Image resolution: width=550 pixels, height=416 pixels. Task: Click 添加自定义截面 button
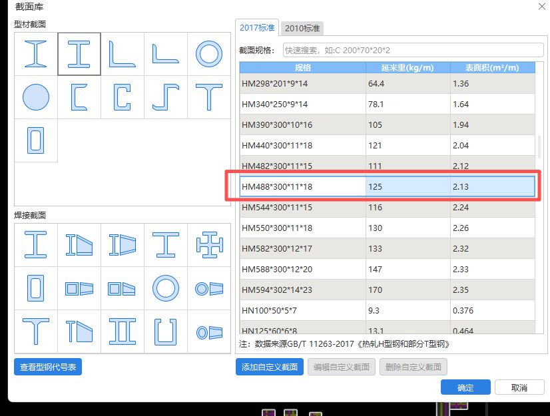point(270,367)
